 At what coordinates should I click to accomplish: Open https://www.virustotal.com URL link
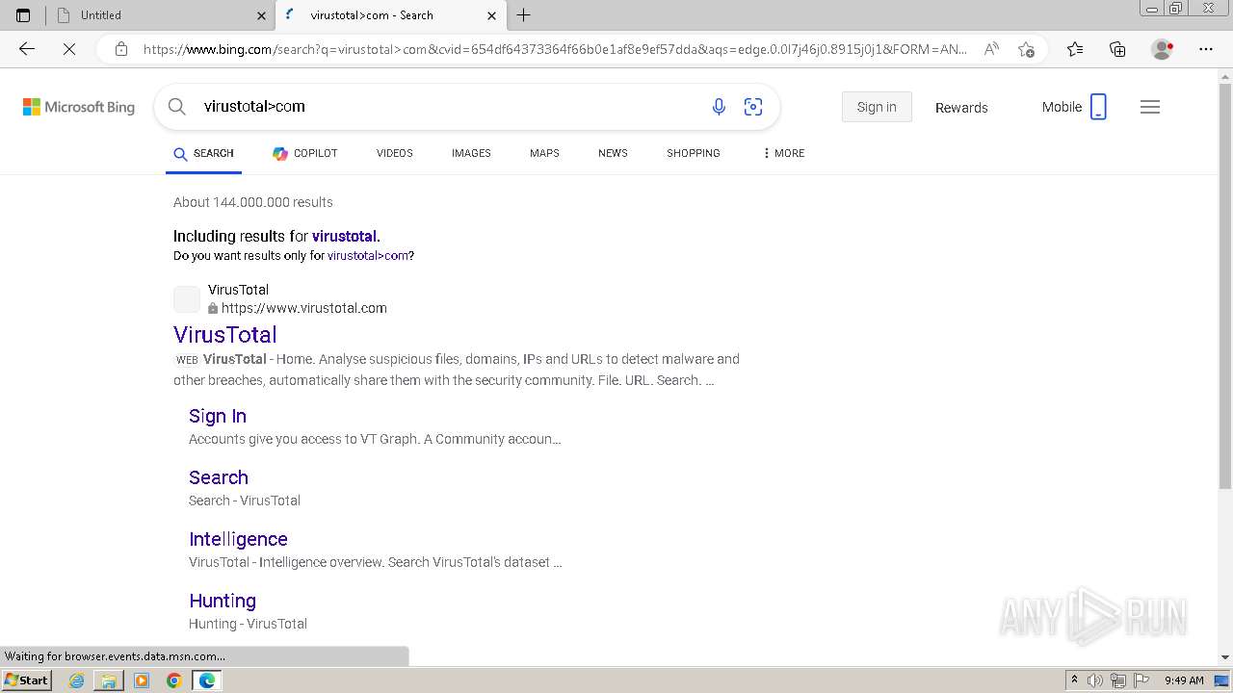coord(303,308)
